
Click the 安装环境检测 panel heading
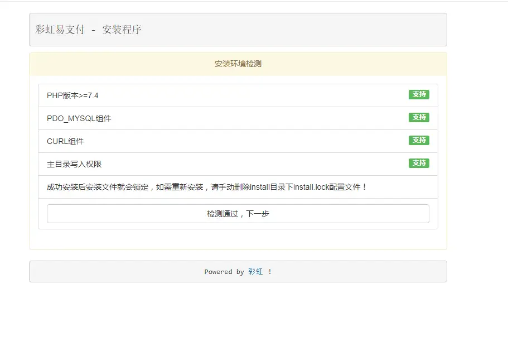[238, 64]
